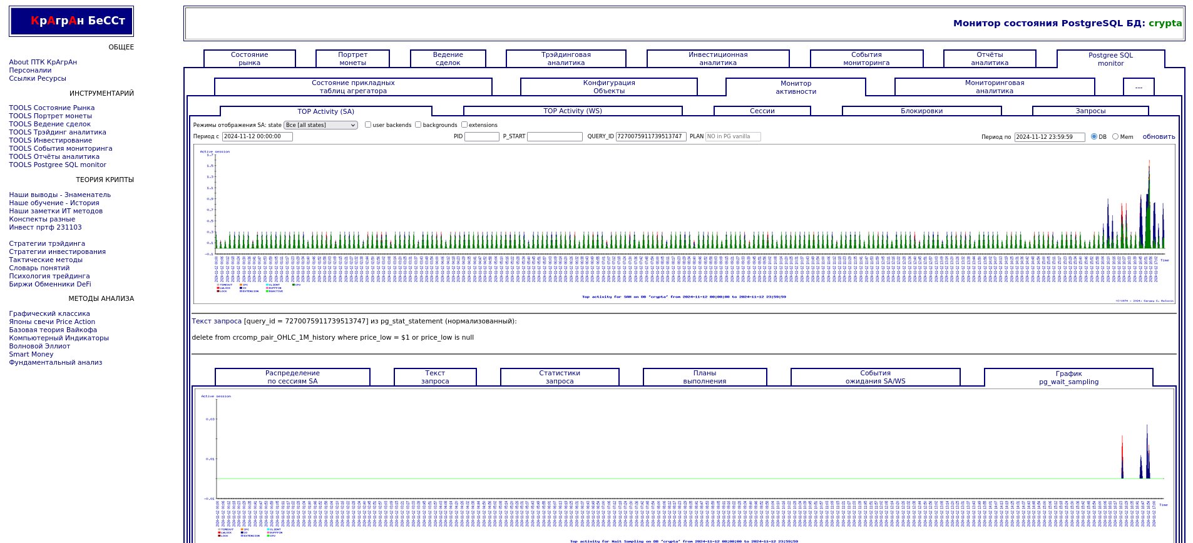Click the обновить refresh link
The height and width of the screenshot is (543, 1193).
(1159, 136)
